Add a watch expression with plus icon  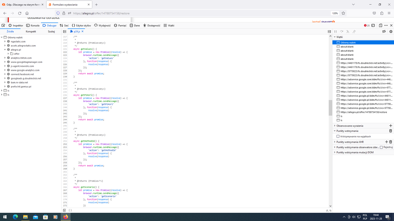click(x=390, y=126)
